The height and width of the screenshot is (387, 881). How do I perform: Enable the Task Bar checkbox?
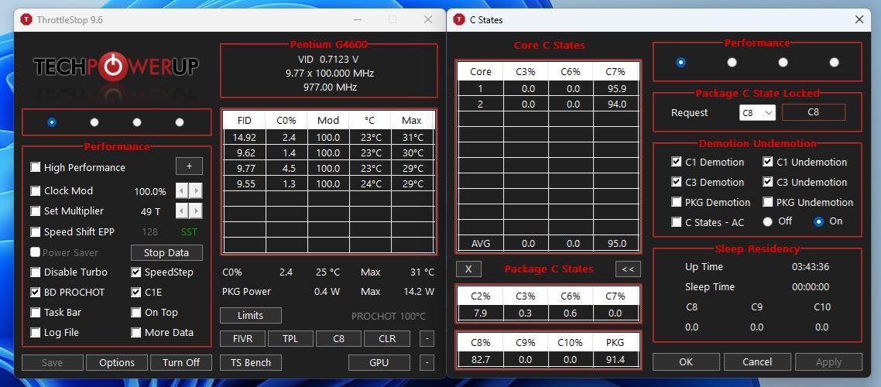click(36, 312)
